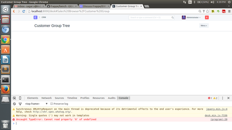Image resolution: width=232 pixels, height=130 pixels.
Task: Select the DevTools inspect element icon
Action: [14, 98]
